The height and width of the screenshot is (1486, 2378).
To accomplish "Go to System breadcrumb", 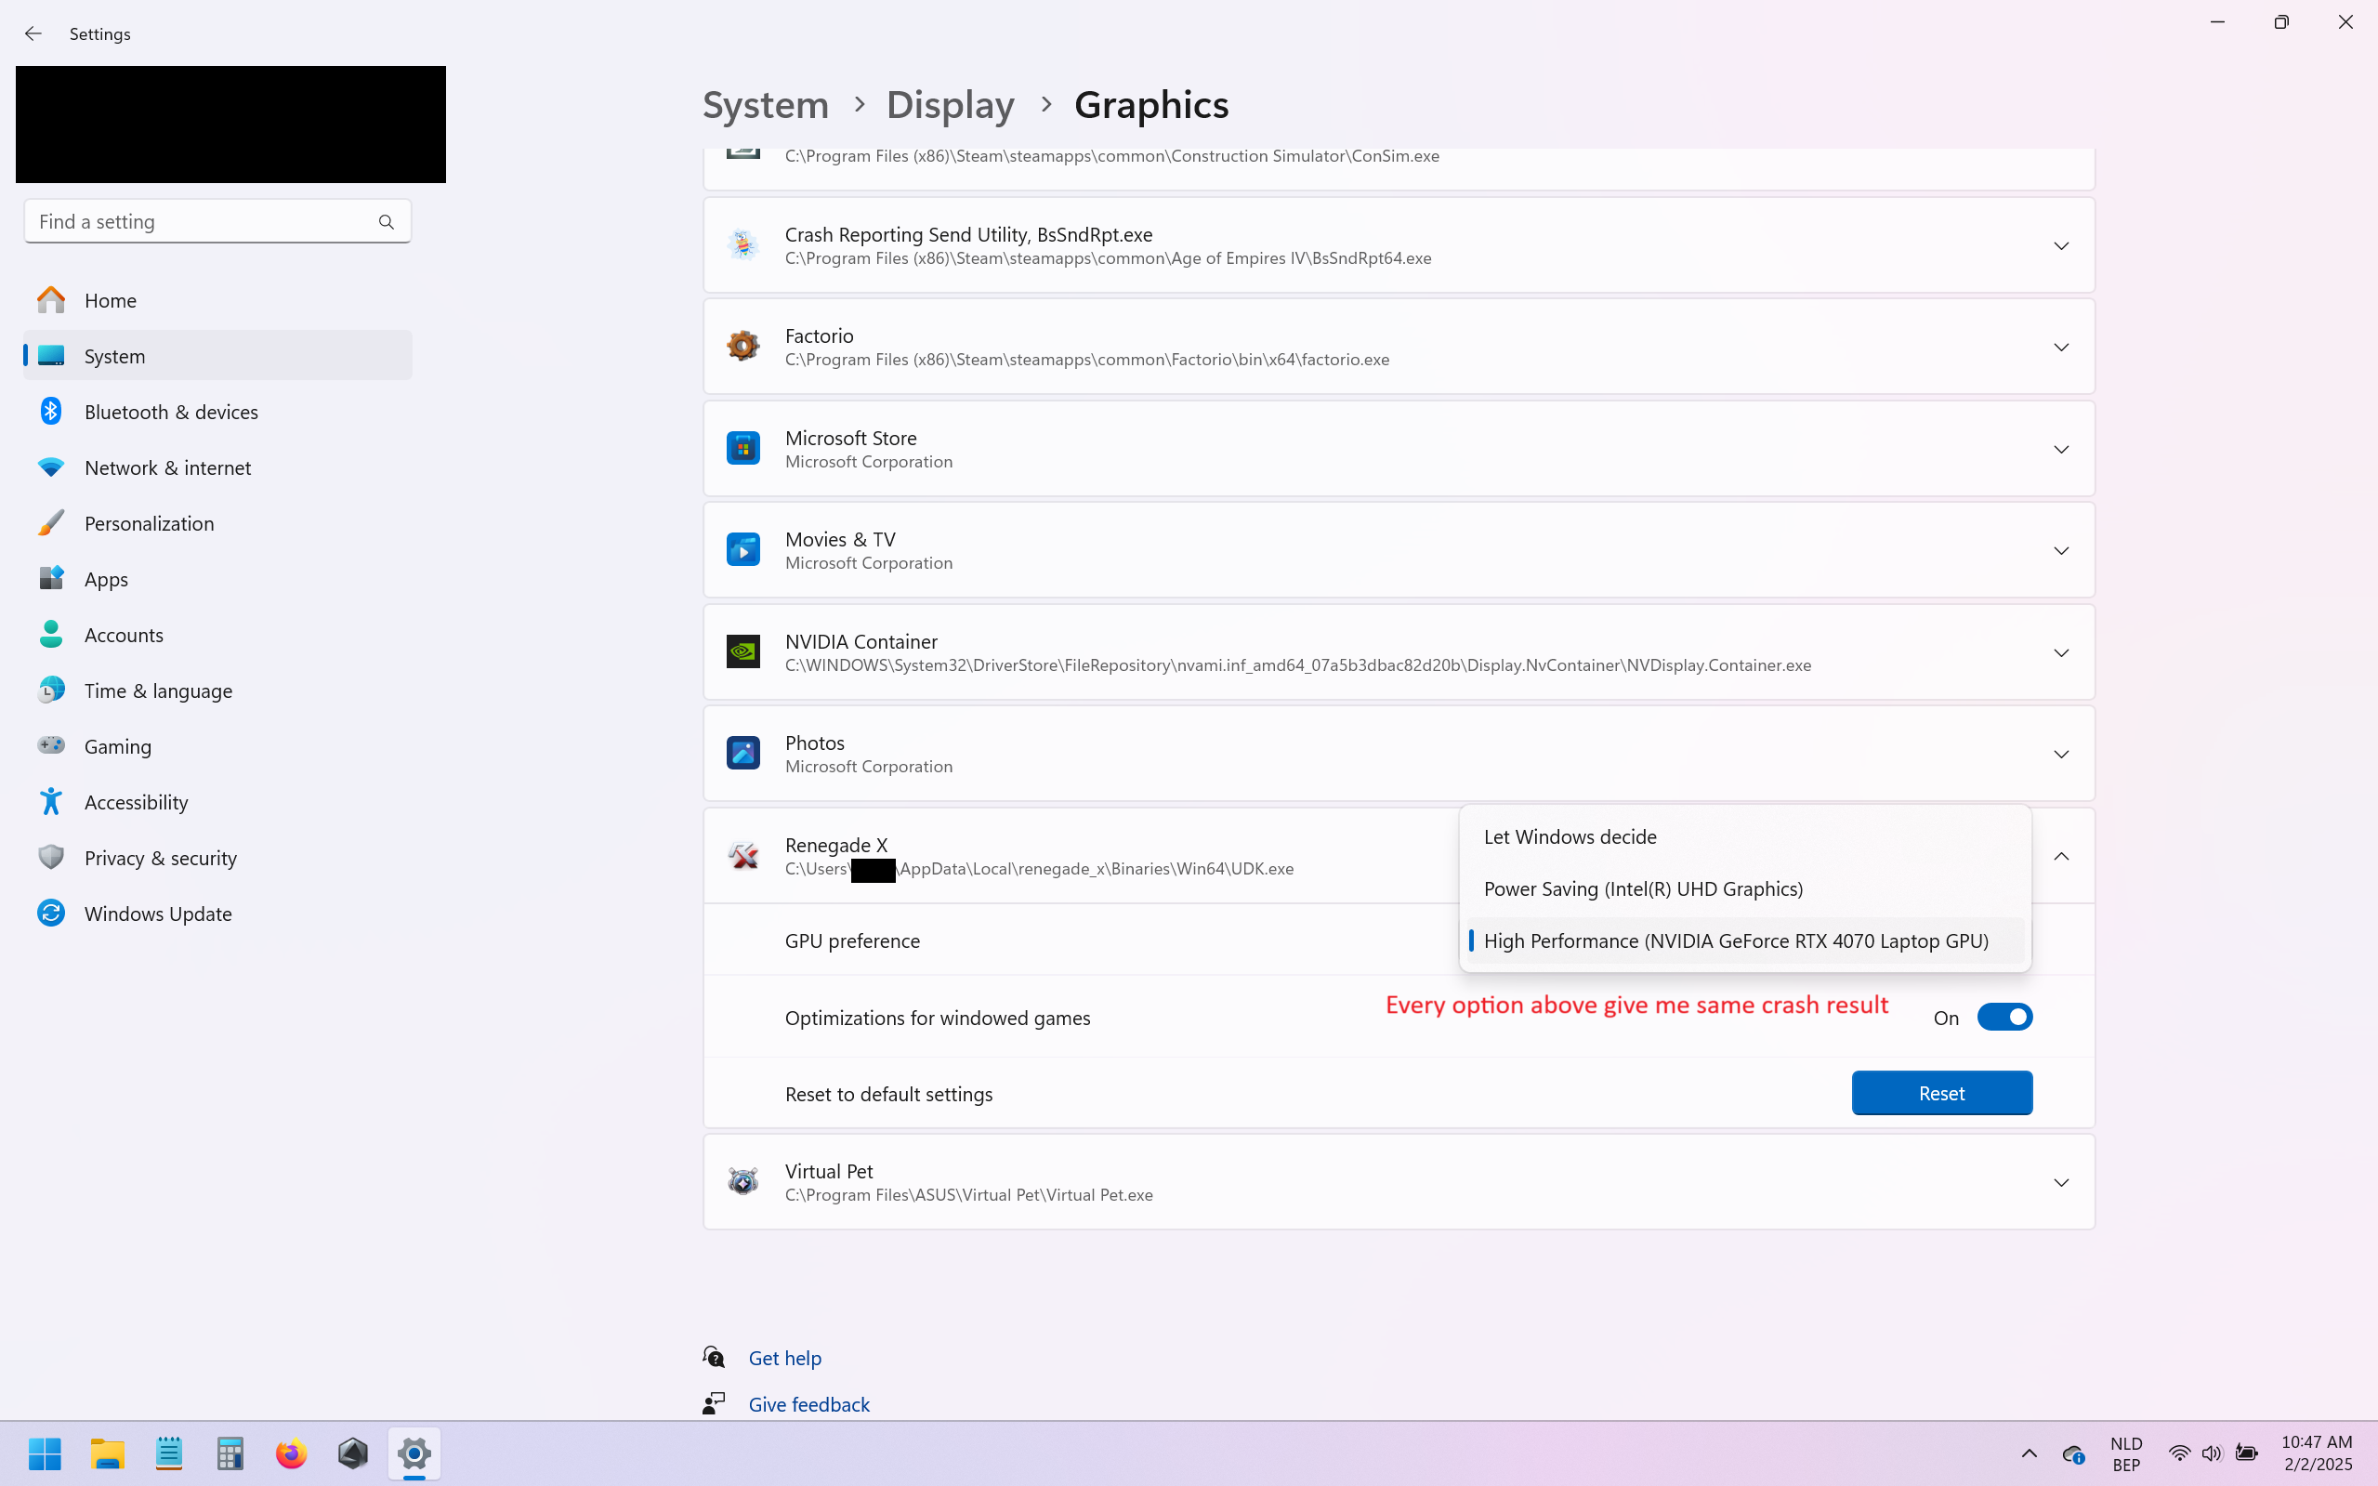I will tap(766, 104).
